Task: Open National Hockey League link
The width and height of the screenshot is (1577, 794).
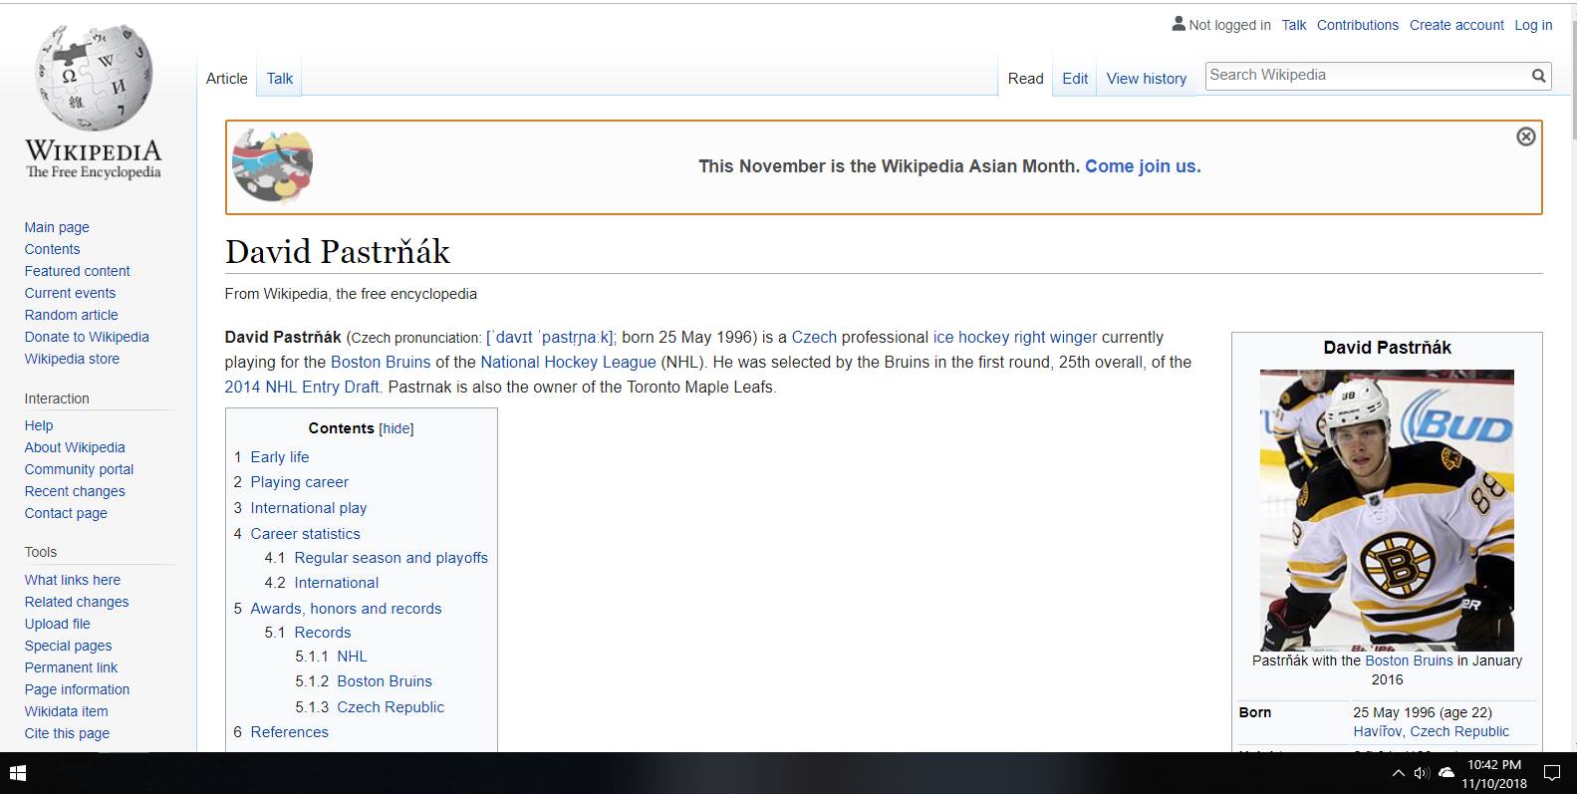Action: (568, 363)
